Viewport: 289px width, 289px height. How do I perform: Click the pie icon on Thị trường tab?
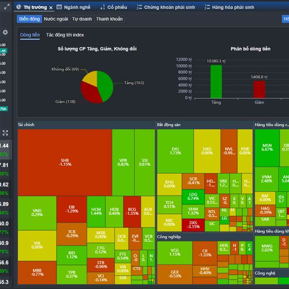pos(19,7)
